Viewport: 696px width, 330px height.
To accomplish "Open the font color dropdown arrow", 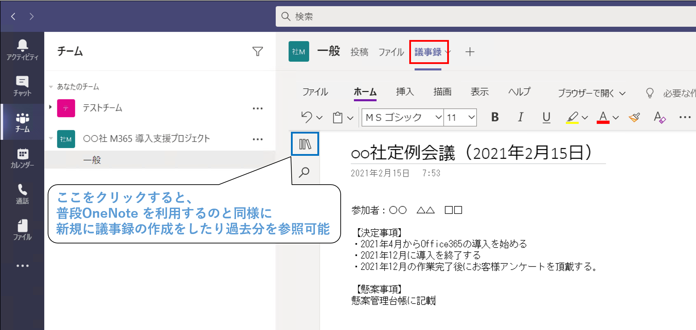I will (x=615, y=117).
